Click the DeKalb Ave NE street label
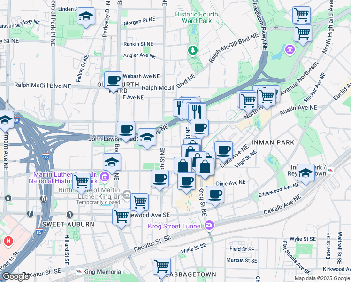Screen dimensions: 351x282 point(282,205)
